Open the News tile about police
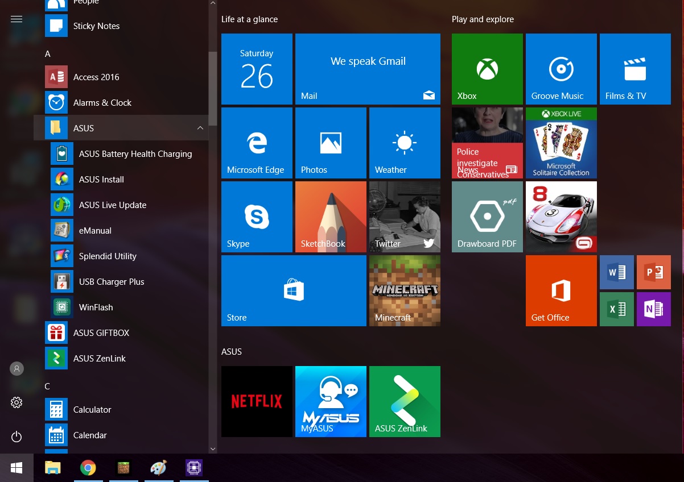Image resolution: width=684 pixels, height=482 pixels. point(487,143)
